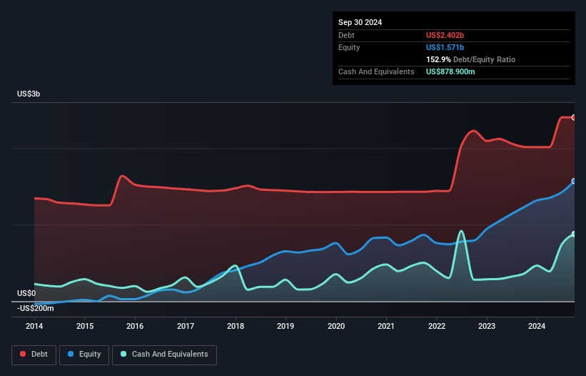Toggle the Equity legend button
Screen dimensions: 586x376
tap(84, 355)
